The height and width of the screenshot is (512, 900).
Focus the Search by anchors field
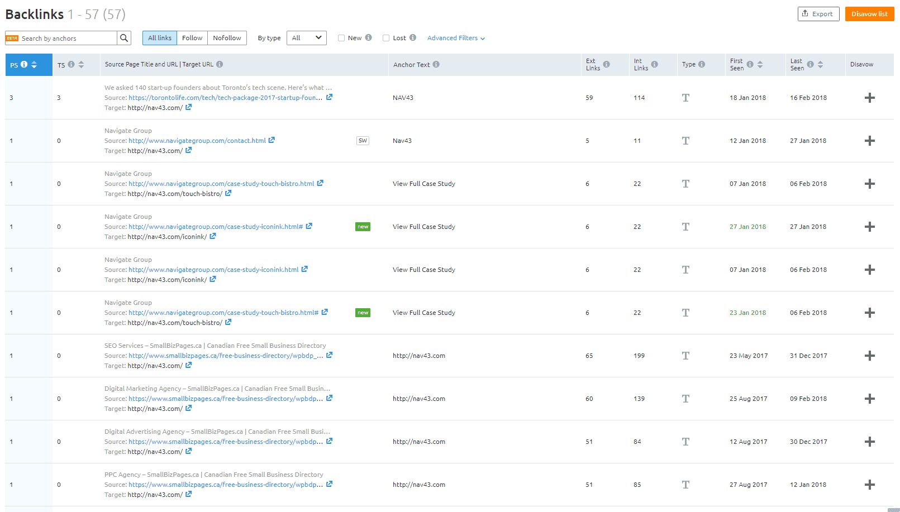tap(68, 38)
